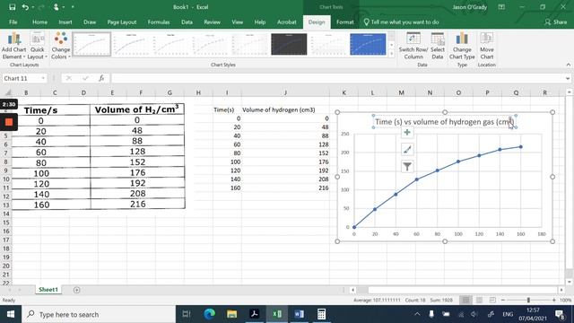Switch to Page Break Preview view
The height and width of the screenshot is (323, 574).
click(492, 300)
